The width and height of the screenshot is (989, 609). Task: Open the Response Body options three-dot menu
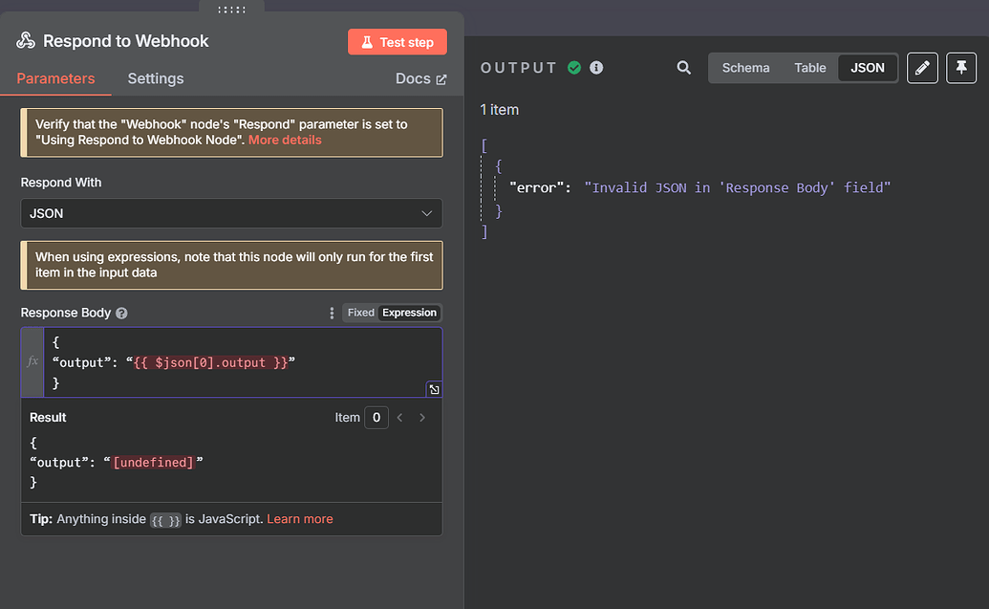click(331, 313)
